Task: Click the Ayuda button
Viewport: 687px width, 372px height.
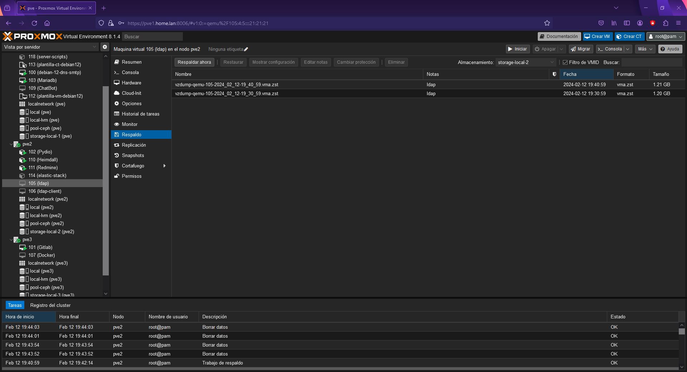Action: click(670, 49)
